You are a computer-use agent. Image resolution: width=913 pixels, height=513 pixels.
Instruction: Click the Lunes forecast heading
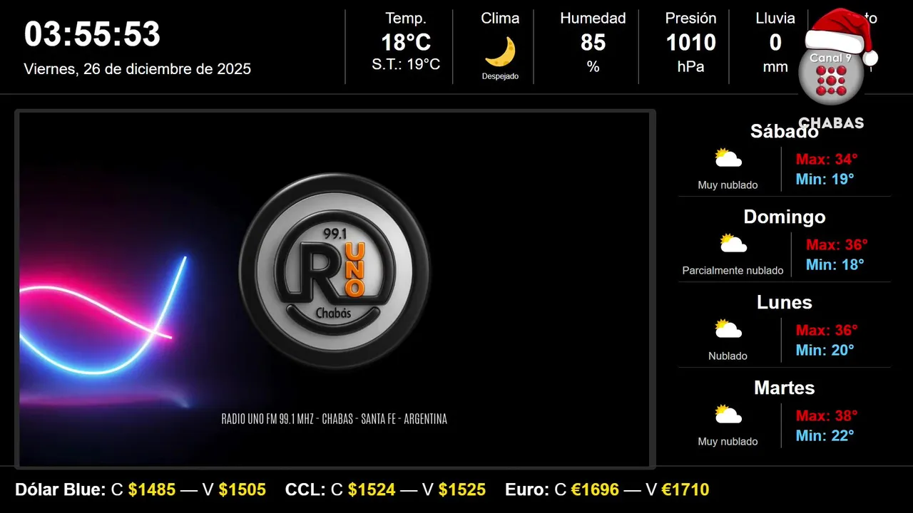click(x=785, y=302)
